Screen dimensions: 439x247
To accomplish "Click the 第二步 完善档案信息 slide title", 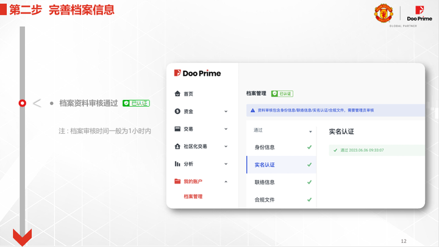I will [62, 10].
